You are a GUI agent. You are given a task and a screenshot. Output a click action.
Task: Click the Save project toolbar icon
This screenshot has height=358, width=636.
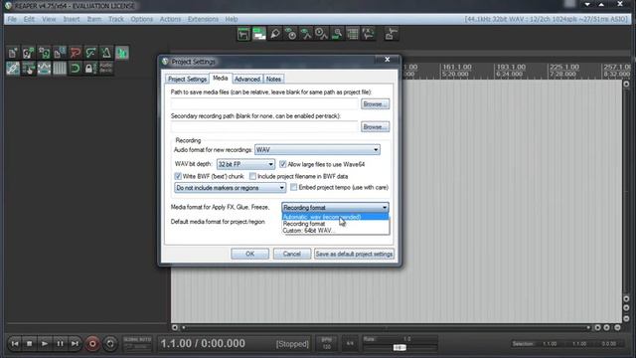(x=44, y=53)
